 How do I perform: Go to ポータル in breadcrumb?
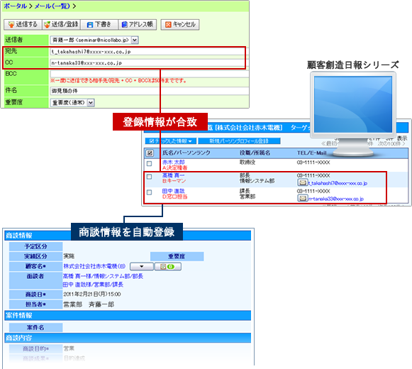[x=15, y=6]
